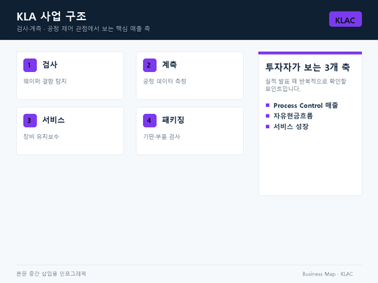Click the square bullet beside Process Control 매출
The height and width of the screenshot is (283, 378).
[267, 105]
